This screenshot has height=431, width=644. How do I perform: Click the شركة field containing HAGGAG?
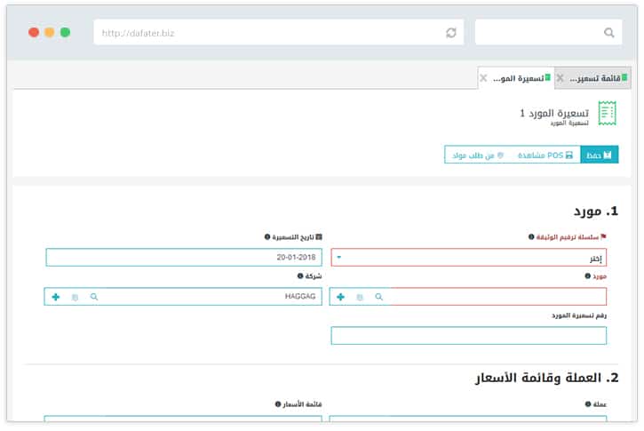183,297
